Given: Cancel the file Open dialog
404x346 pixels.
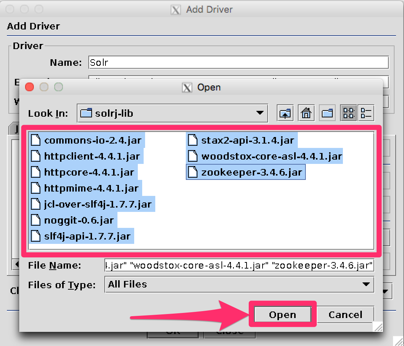Looking at the screenshot, I should point(345,315).
